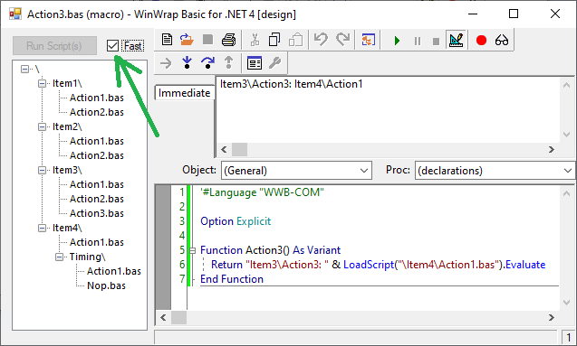
Task: Click code editor scroll right arrow
Action: pos(552,317)
